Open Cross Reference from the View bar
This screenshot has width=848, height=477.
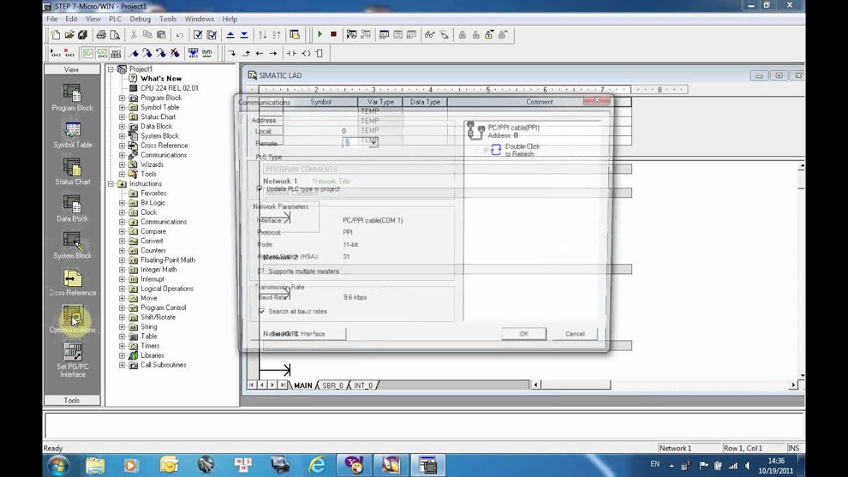pos(72,283)
